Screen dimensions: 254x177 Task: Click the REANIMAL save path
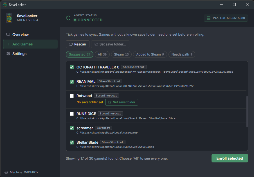135,86
